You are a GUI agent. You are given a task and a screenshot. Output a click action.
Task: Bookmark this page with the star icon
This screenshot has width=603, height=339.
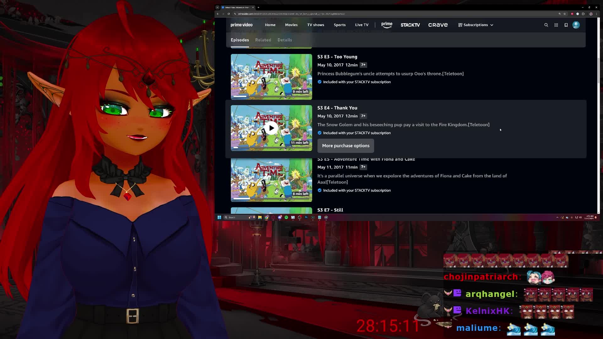coord(564,14)
